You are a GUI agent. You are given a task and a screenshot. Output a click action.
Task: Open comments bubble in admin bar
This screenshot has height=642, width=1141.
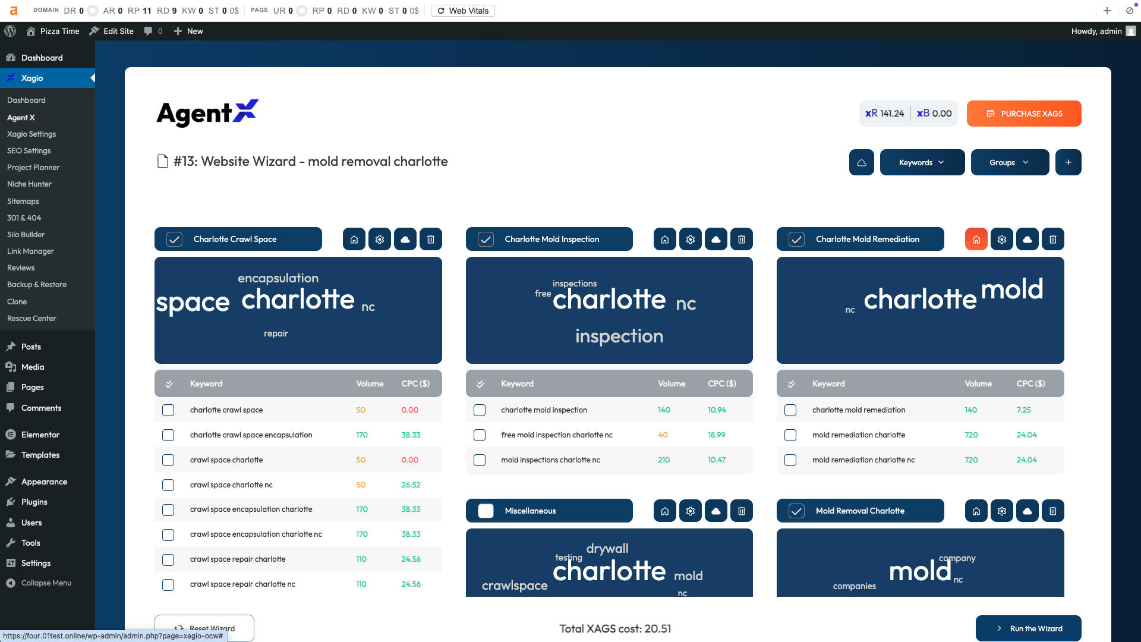(x=153, y=31)
